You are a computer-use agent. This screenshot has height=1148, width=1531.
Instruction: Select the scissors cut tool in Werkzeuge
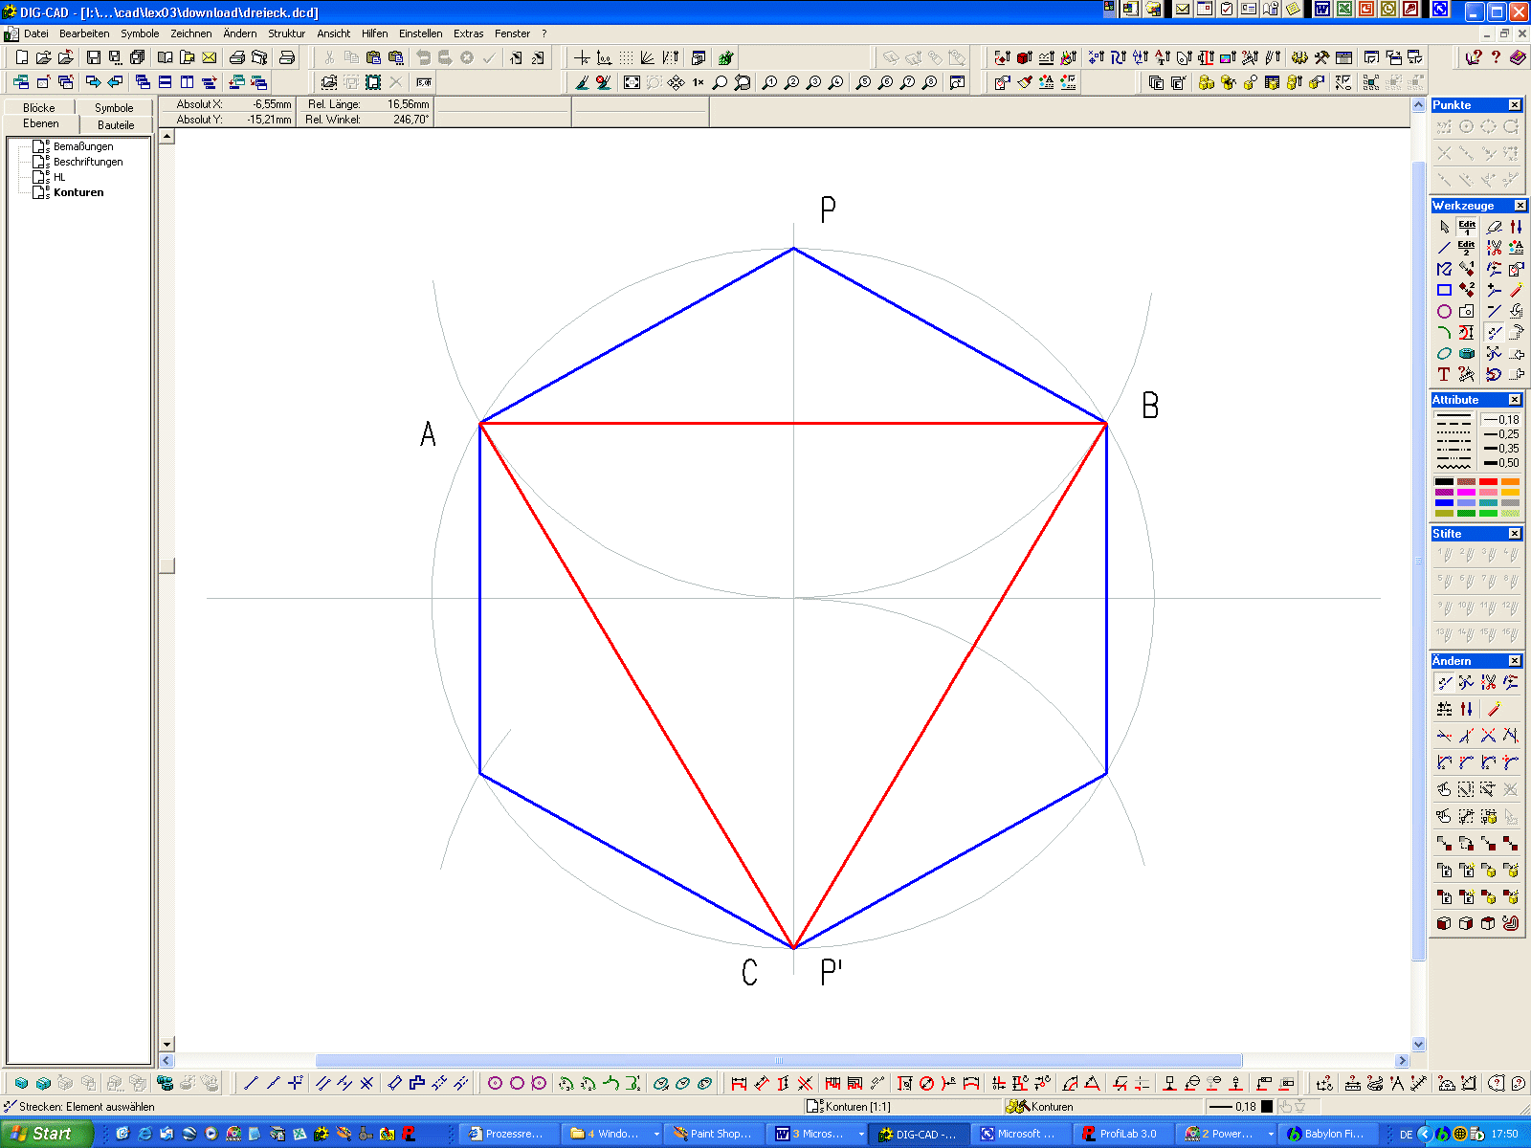(1494, 248)
